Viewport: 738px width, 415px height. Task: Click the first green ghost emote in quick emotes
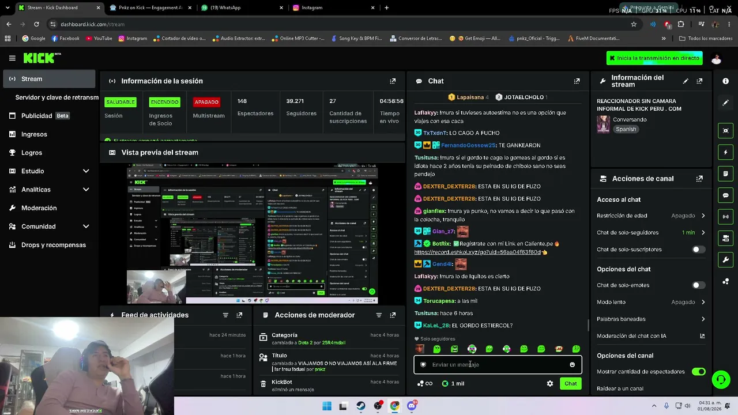point(436,349)
